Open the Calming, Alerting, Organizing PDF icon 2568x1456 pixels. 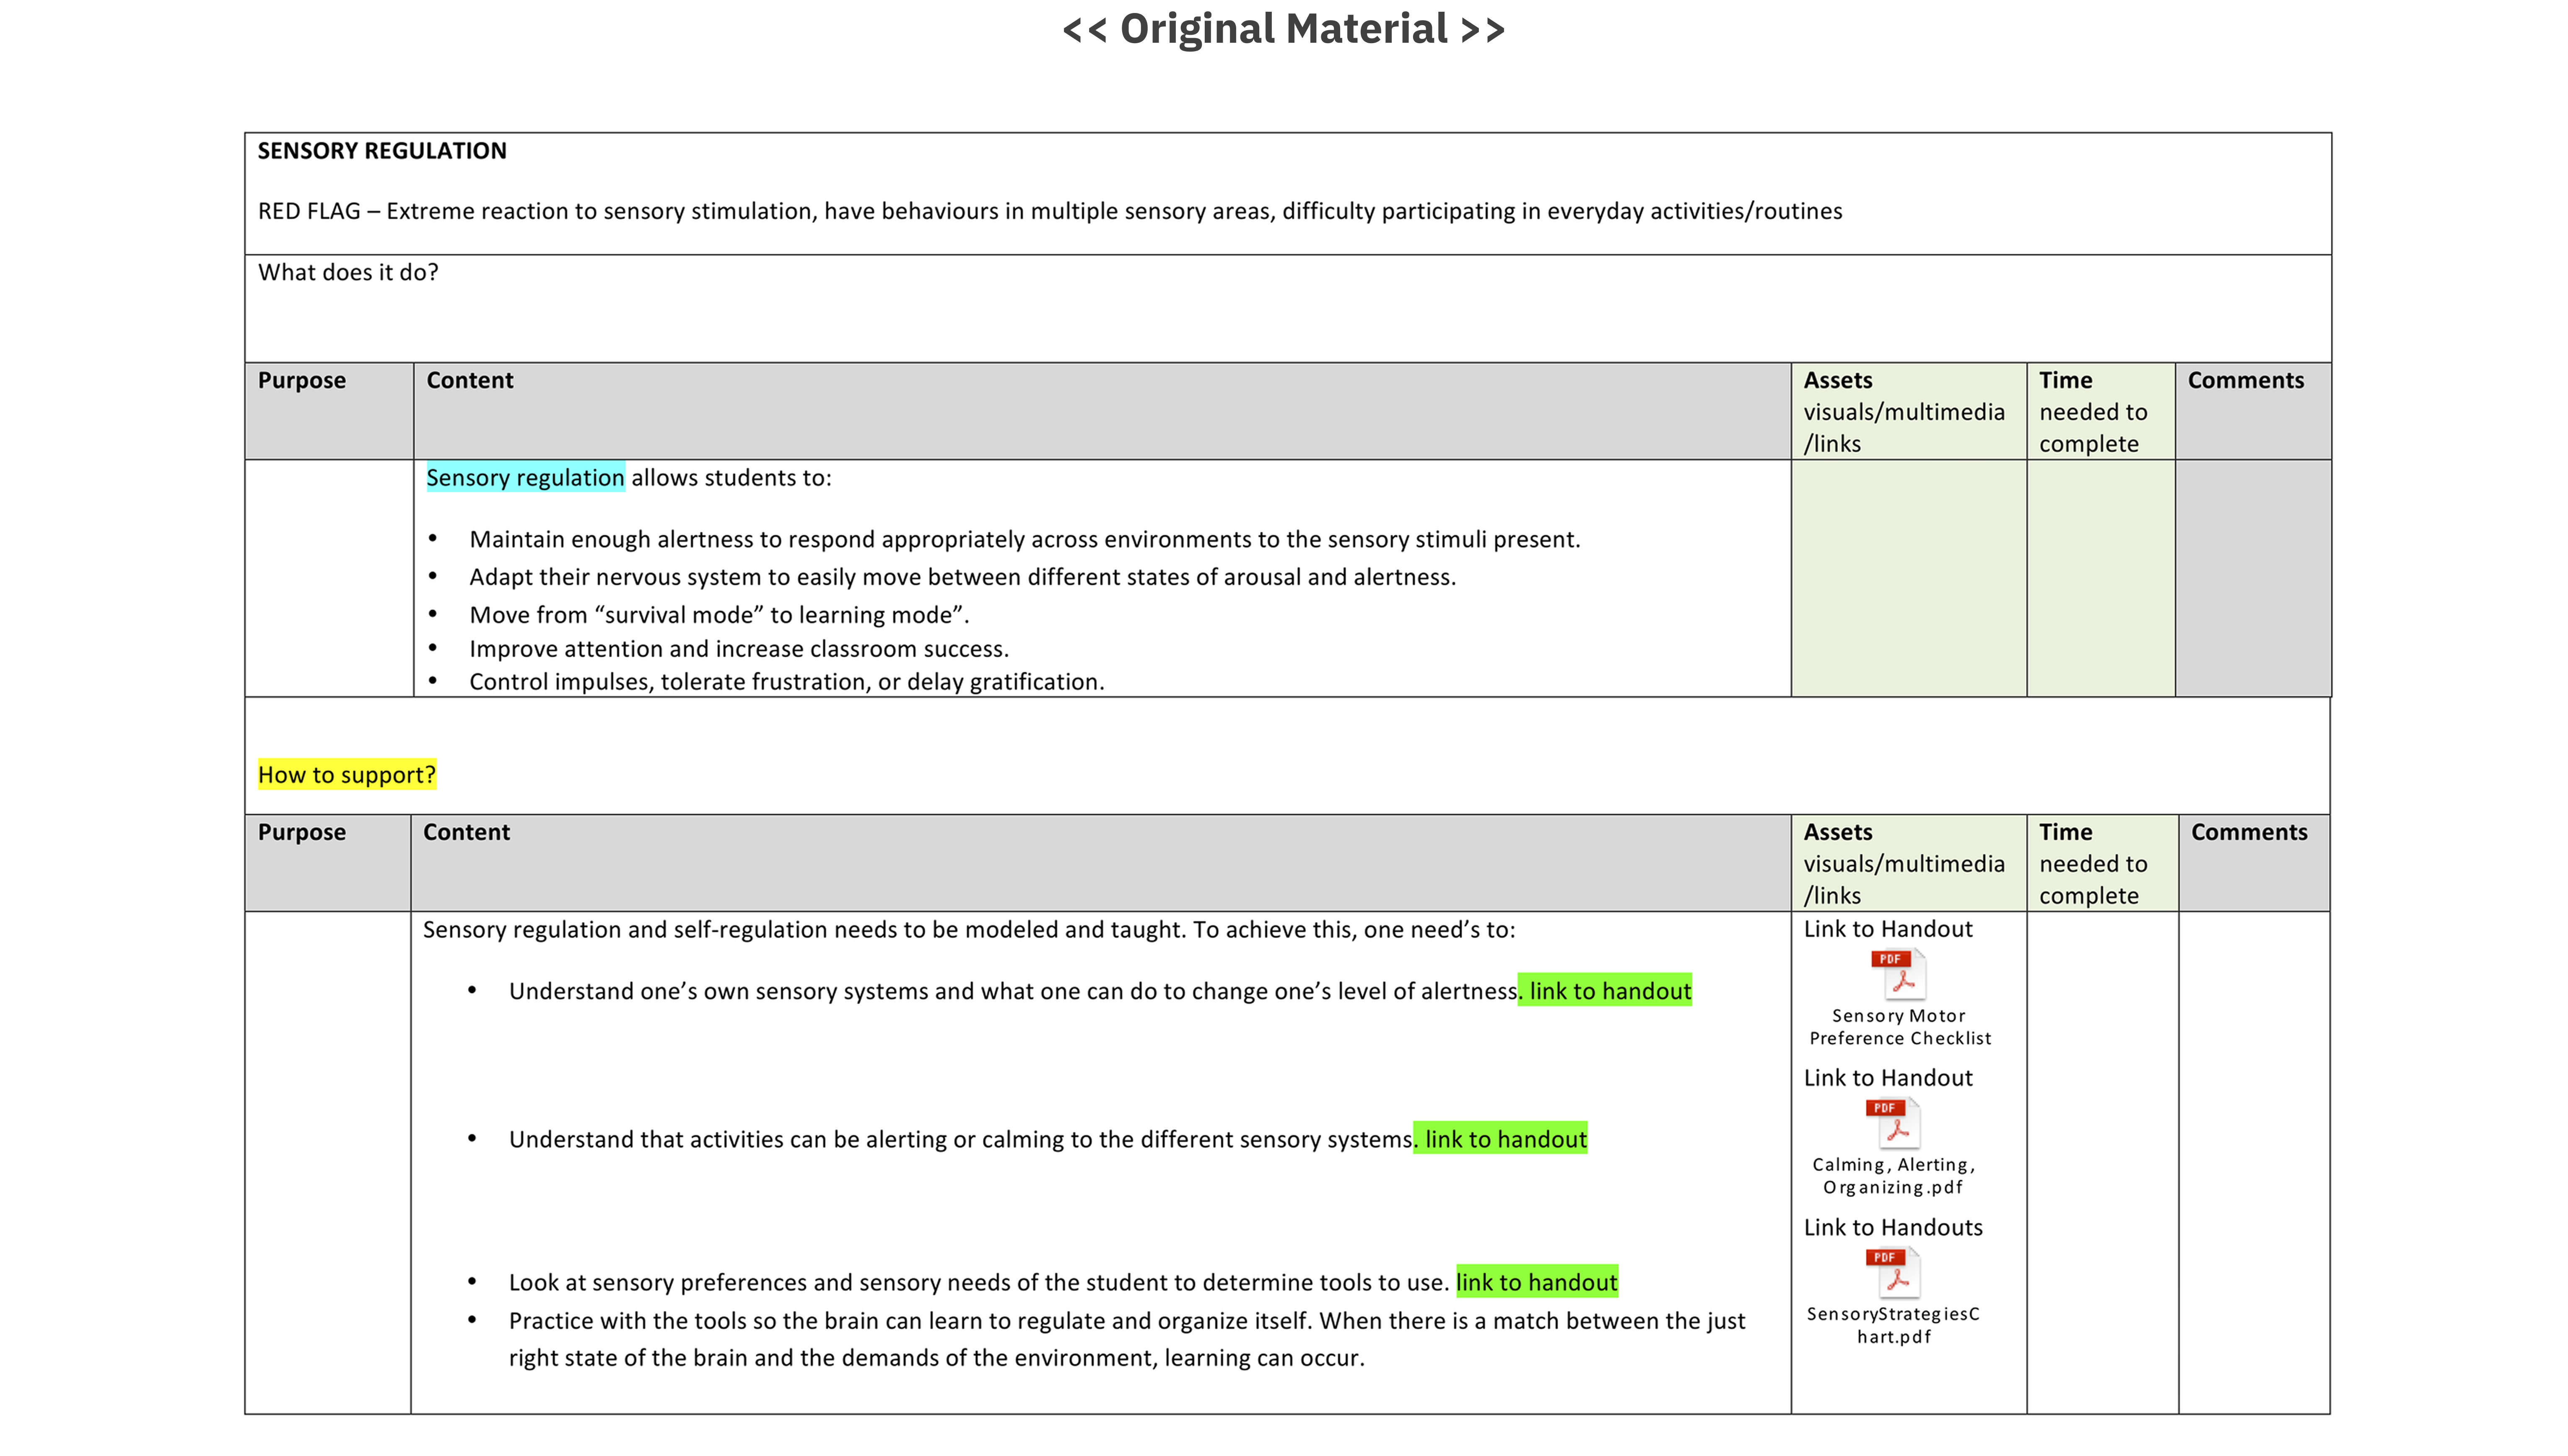tap(1893, 1123)
